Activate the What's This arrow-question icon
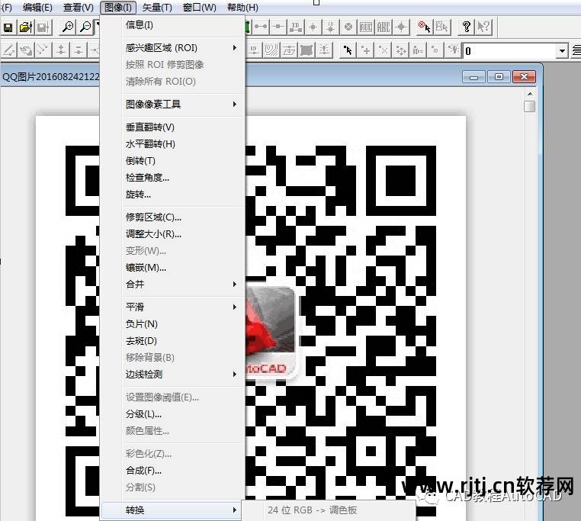The image size is (581, 521). tap(484, 27)
